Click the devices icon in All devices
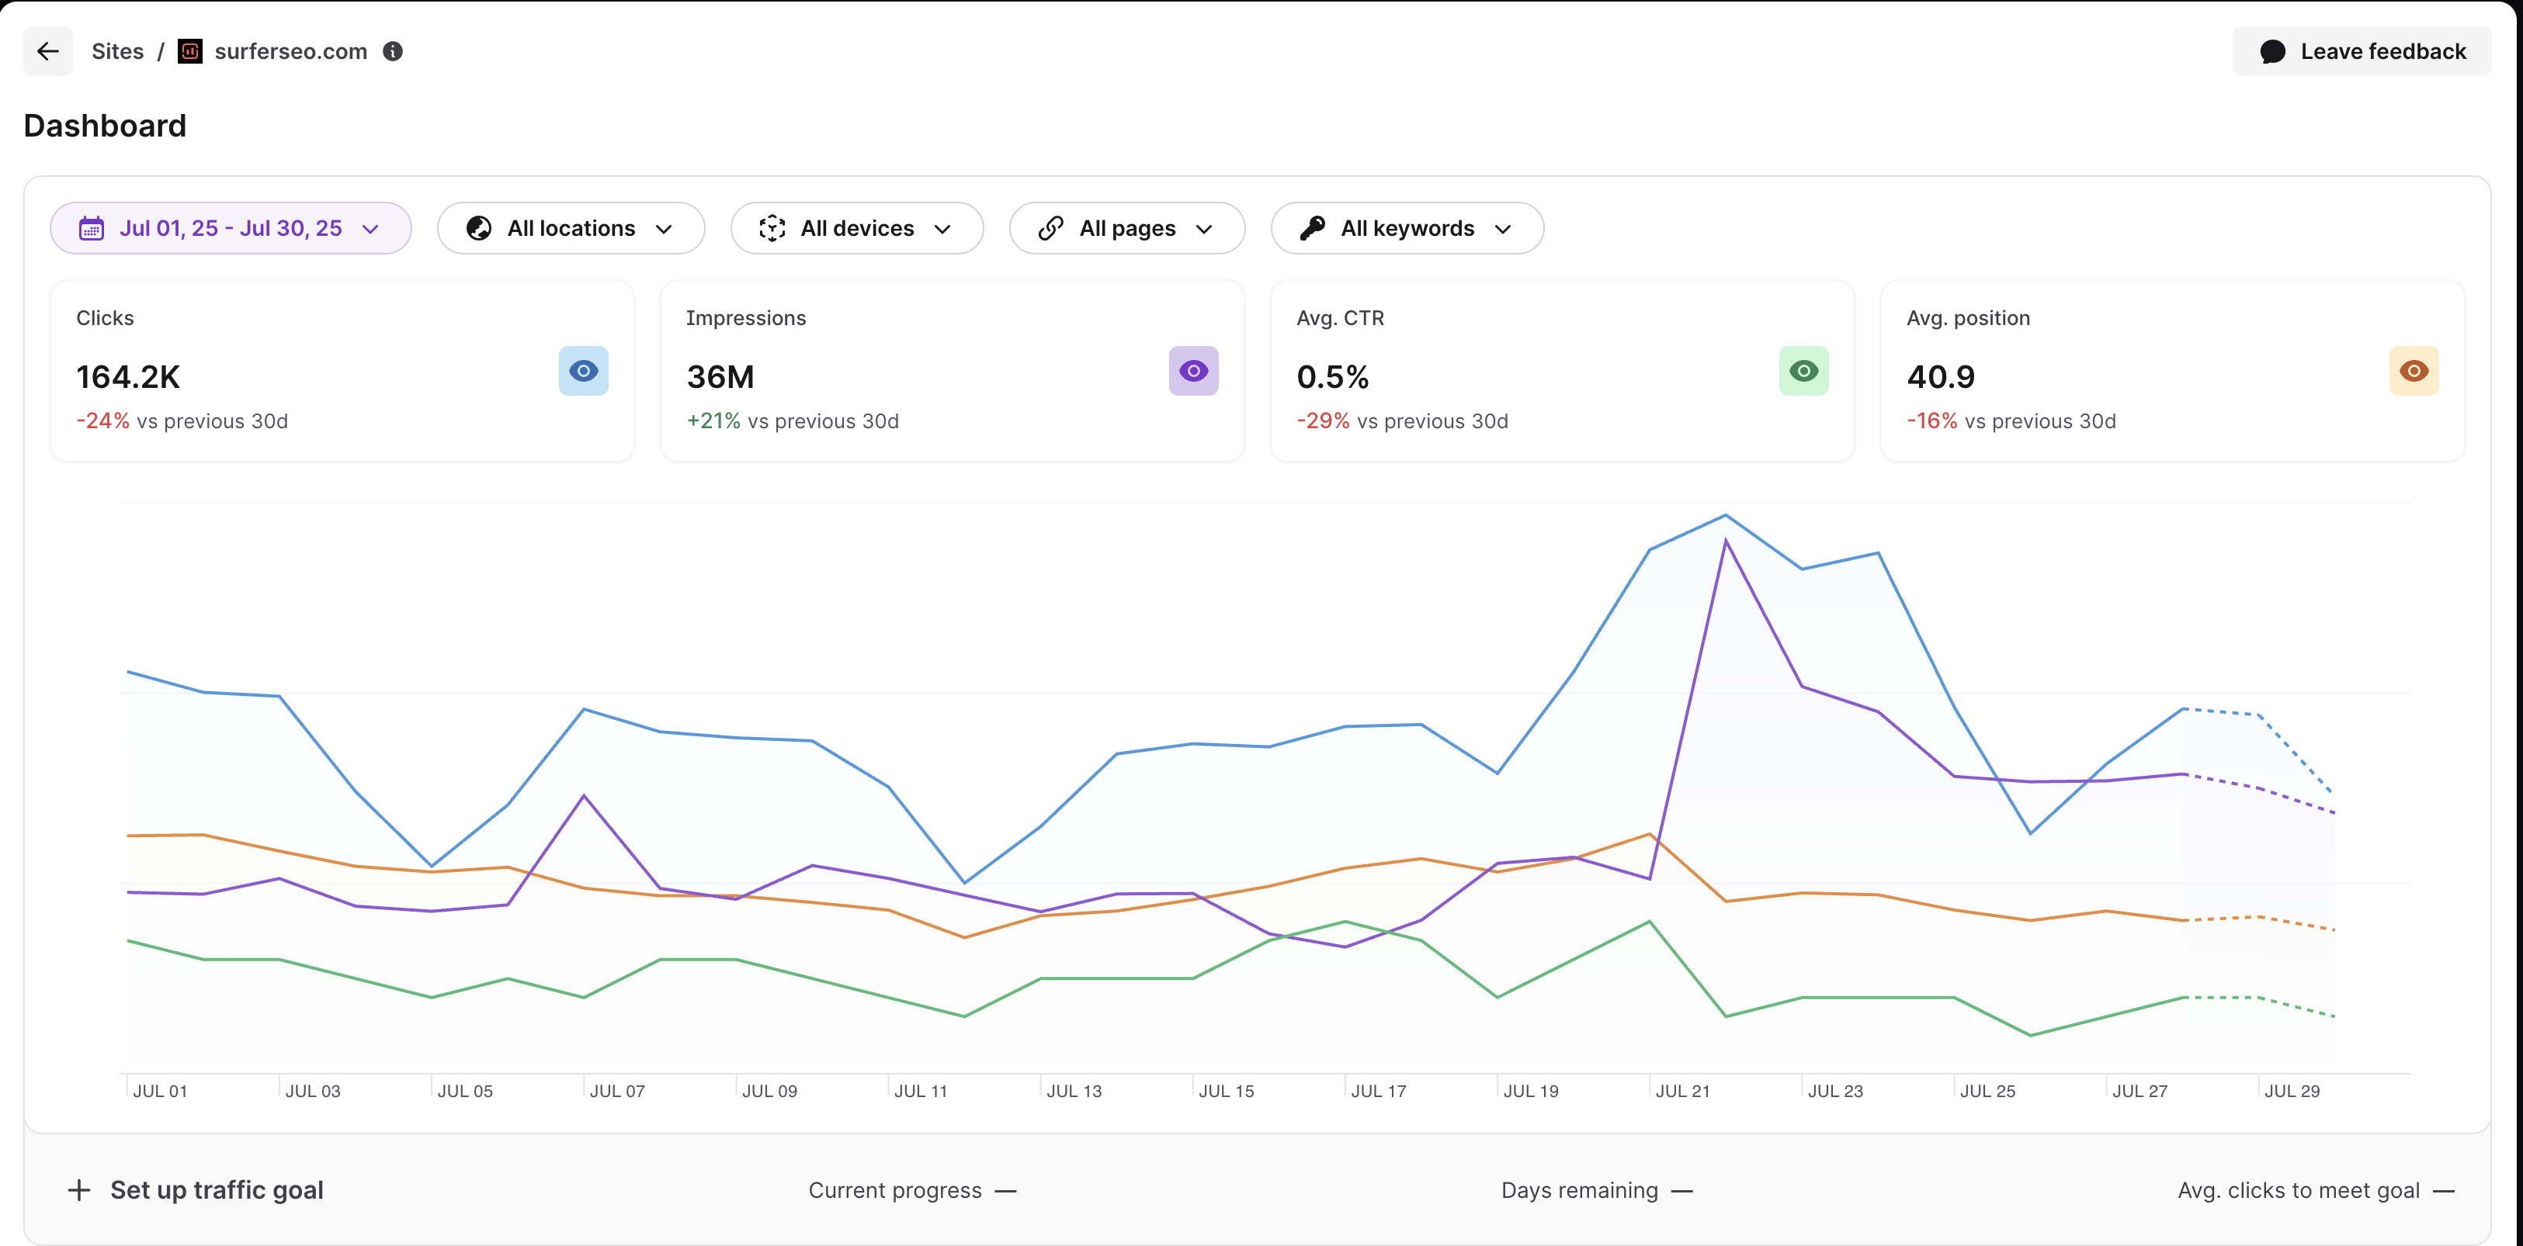Screen dimensions: 2523x1246 (772, 229)
